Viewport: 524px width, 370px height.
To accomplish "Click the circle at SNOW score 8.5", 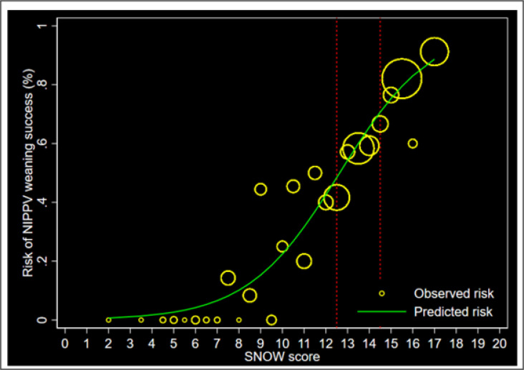I will click(x=250, y=295).
